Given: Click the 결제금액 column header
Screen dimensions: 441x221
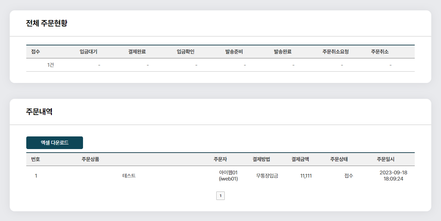Looking at the screenshot, I should coord(300,159).
